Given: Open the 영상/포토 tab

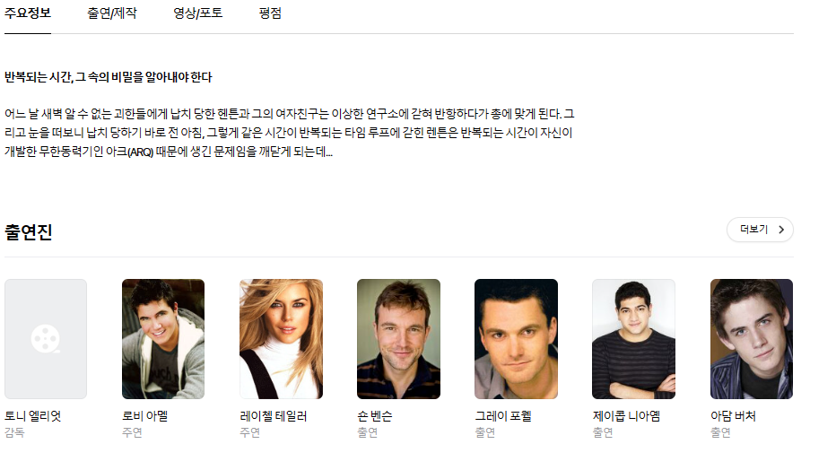Looking at the screenshot, I should pos(198,13).
